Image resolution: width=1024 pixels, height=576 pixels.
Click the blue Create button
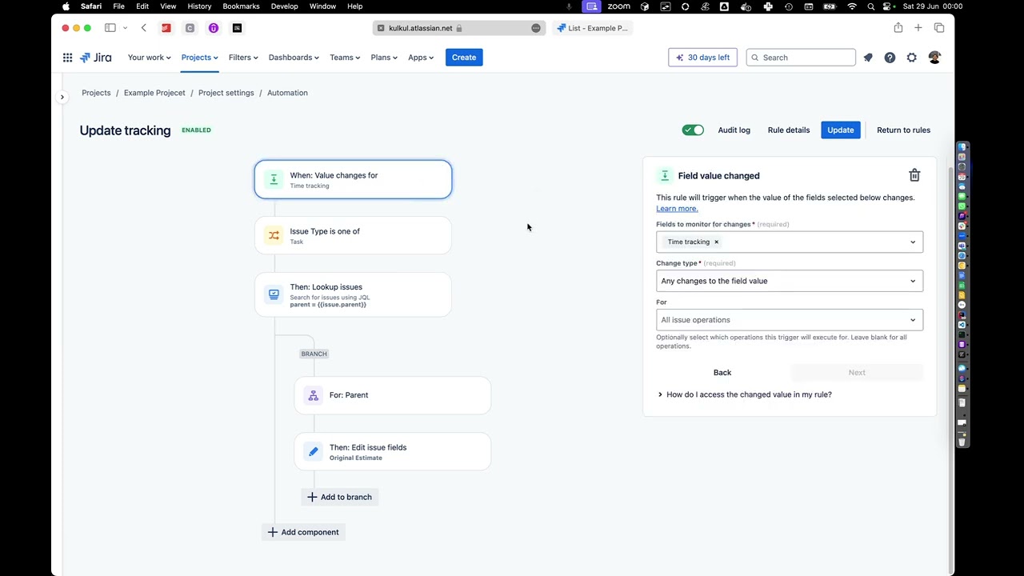click(464, 58)
